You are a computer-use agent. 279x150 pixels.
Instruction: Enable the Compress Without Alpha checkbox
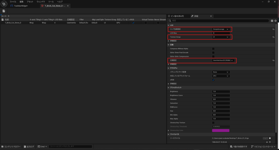tap(213, 49)
